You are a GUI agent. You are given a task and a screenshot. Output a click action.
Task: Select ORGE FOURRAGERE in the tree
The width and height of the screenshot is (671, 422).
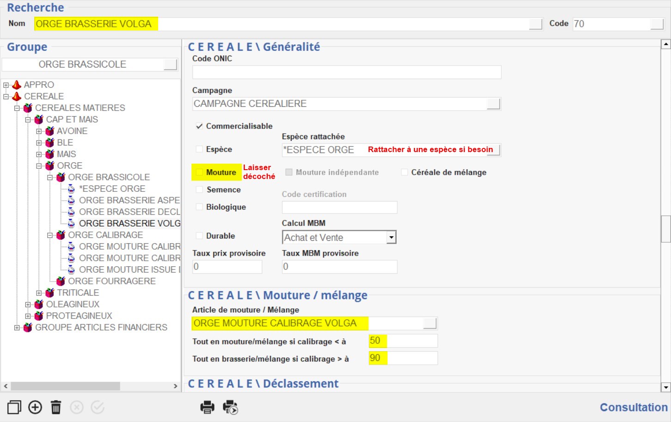111,281
